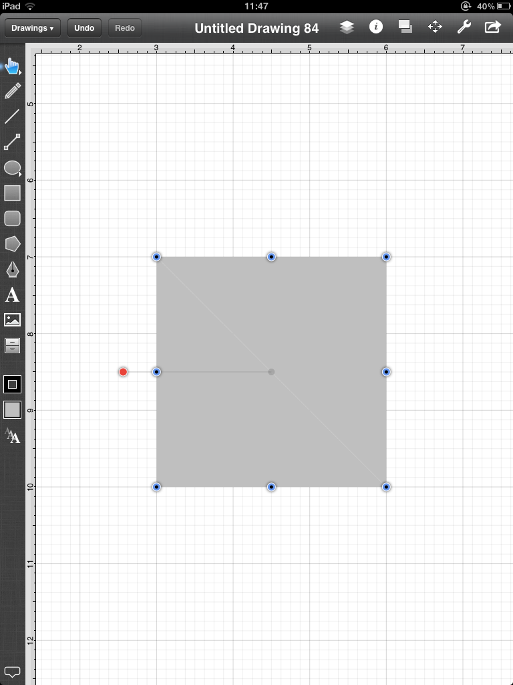Open the Arrange stacking options
This screenshot has width=513, height=685.
point(405,27)
